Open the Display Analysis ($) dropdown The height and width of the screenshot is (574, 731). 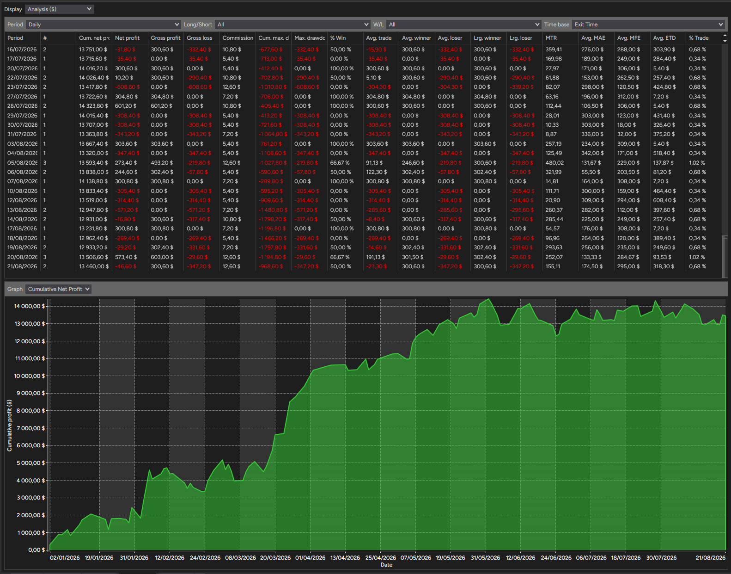[60, 9]
